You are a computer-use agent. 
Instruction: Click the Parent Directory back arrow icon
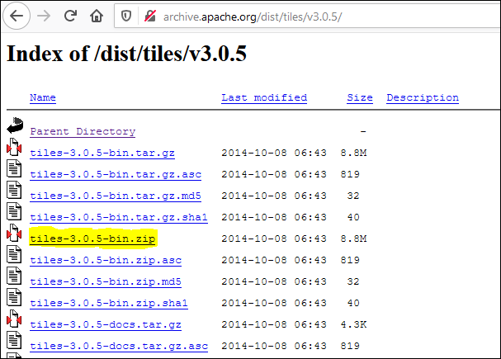pos(15,125)
